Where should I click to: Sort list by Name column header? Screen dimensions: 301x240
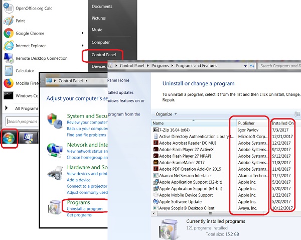point(194,123)
